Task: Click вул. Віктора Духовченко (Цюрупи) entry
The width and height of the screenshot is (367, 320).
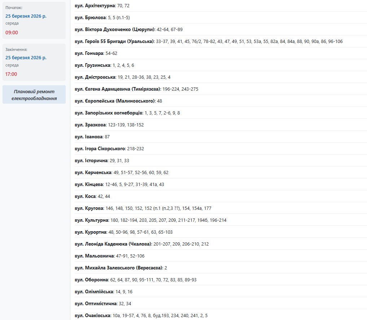Action: click(x=115, y=30)
